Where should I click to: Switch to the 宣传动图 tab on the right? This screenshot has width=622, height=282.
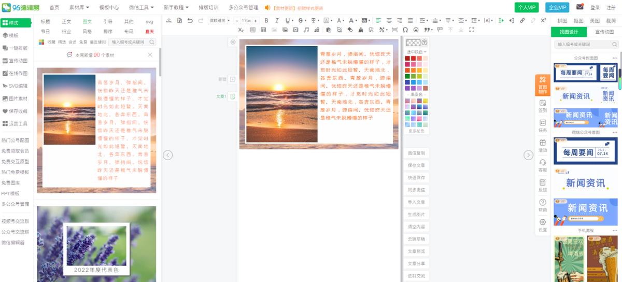pyautogui.click(x=604, y=32)
